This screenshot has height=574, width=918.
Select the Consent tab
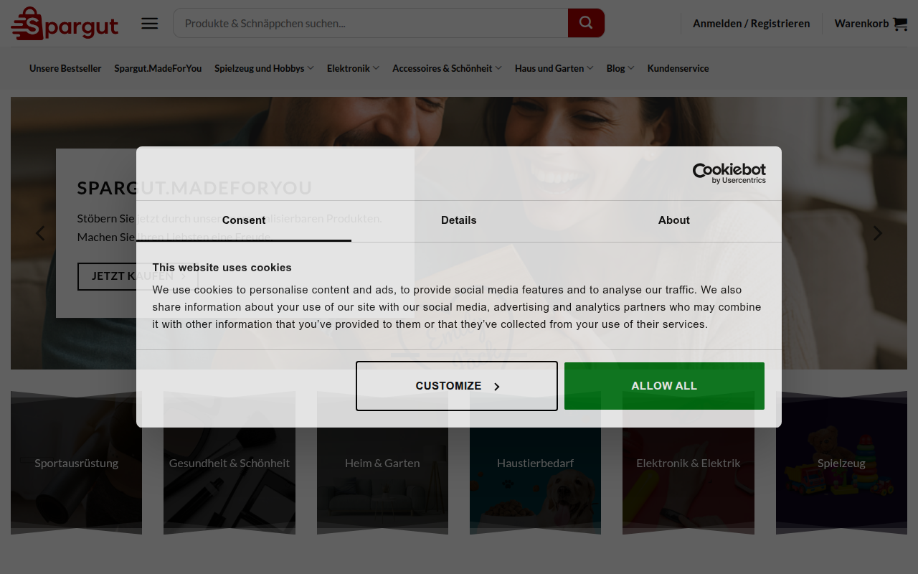pos(244,220)
